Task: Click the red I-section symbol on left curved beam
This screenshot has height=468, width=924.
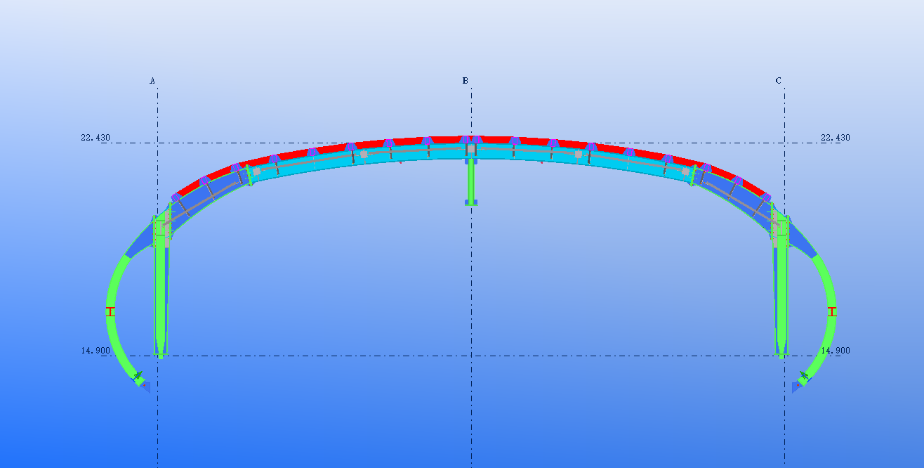Action: 110,311
